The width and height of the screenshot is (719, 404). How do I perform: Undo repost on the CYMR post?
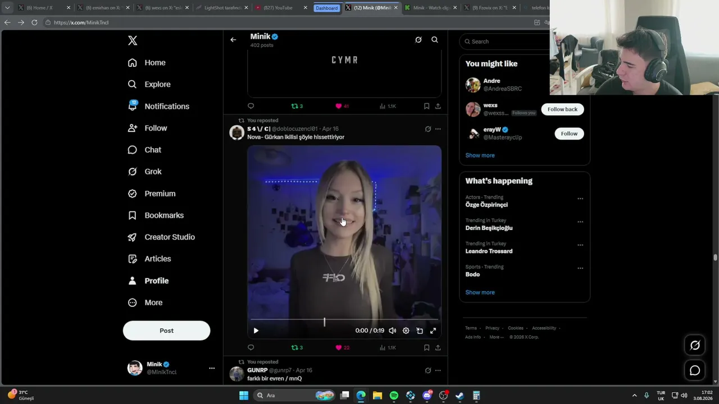click(x=297, y=106)
